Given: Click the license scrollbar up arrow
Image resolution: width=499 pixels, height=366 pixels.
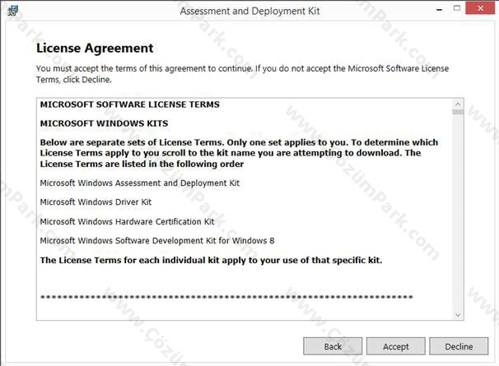Looking at the screenshot, I should point(458,104).
